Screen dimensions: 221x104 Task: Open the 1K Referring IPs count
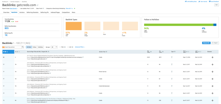[6, 35]
